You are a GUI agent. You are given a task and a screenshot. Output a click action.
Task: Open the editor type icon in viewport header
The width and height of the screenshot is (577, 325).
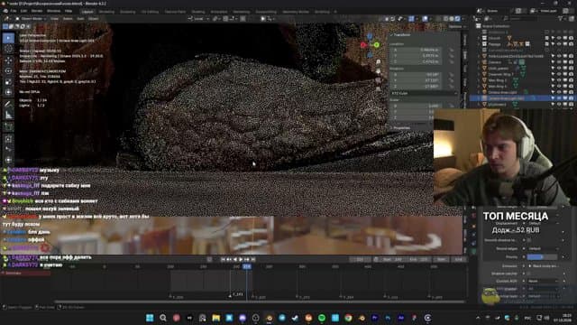(7, 18)
